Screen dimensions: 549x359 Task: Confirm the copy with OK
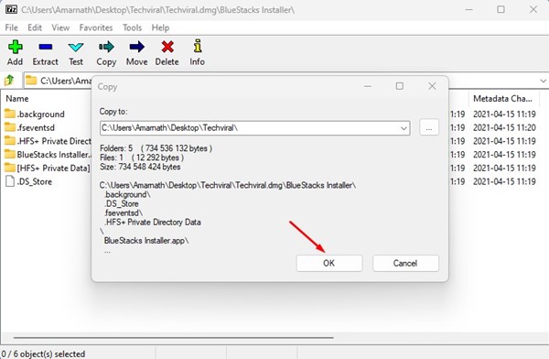point(329,263)
